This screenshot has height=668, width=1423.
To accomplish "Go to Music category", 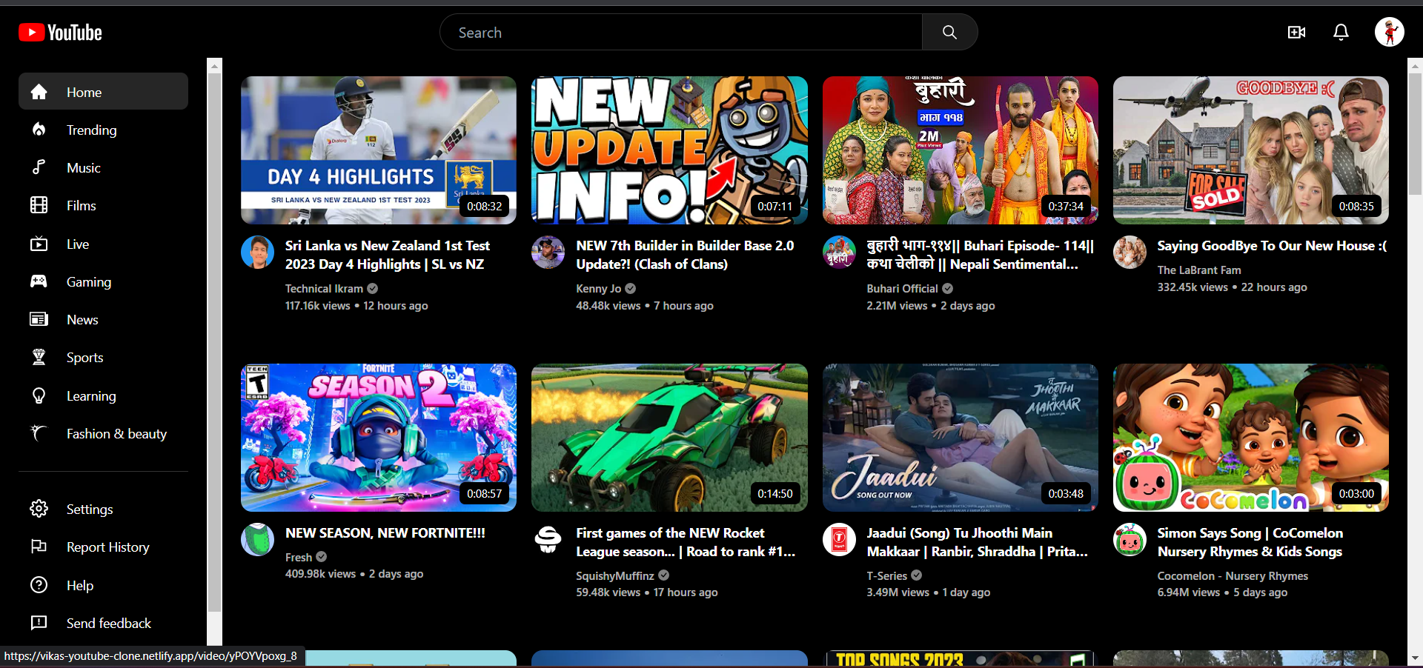I will tap(103, 167).
